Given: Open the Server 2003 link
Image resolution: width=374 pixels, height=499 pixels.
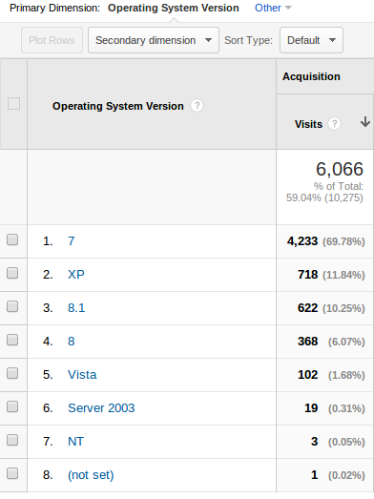Looking at the screenshot, I should (x=101, y=408).
